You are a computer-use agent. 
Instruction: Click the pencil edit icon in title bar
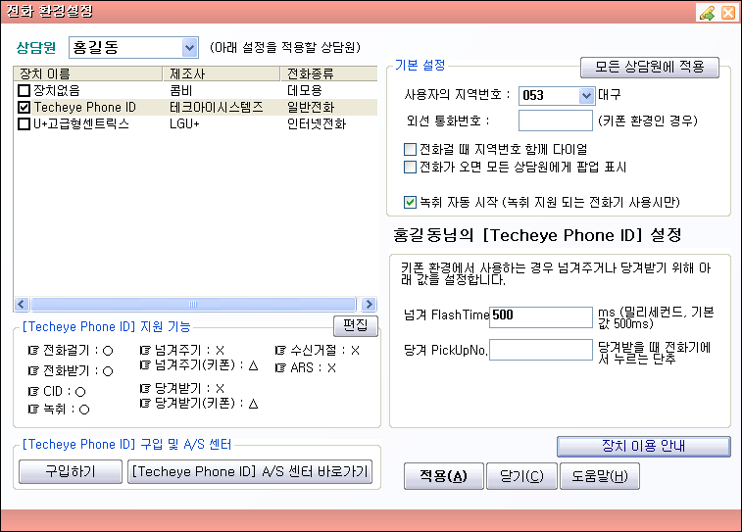[x=708, y=13]
